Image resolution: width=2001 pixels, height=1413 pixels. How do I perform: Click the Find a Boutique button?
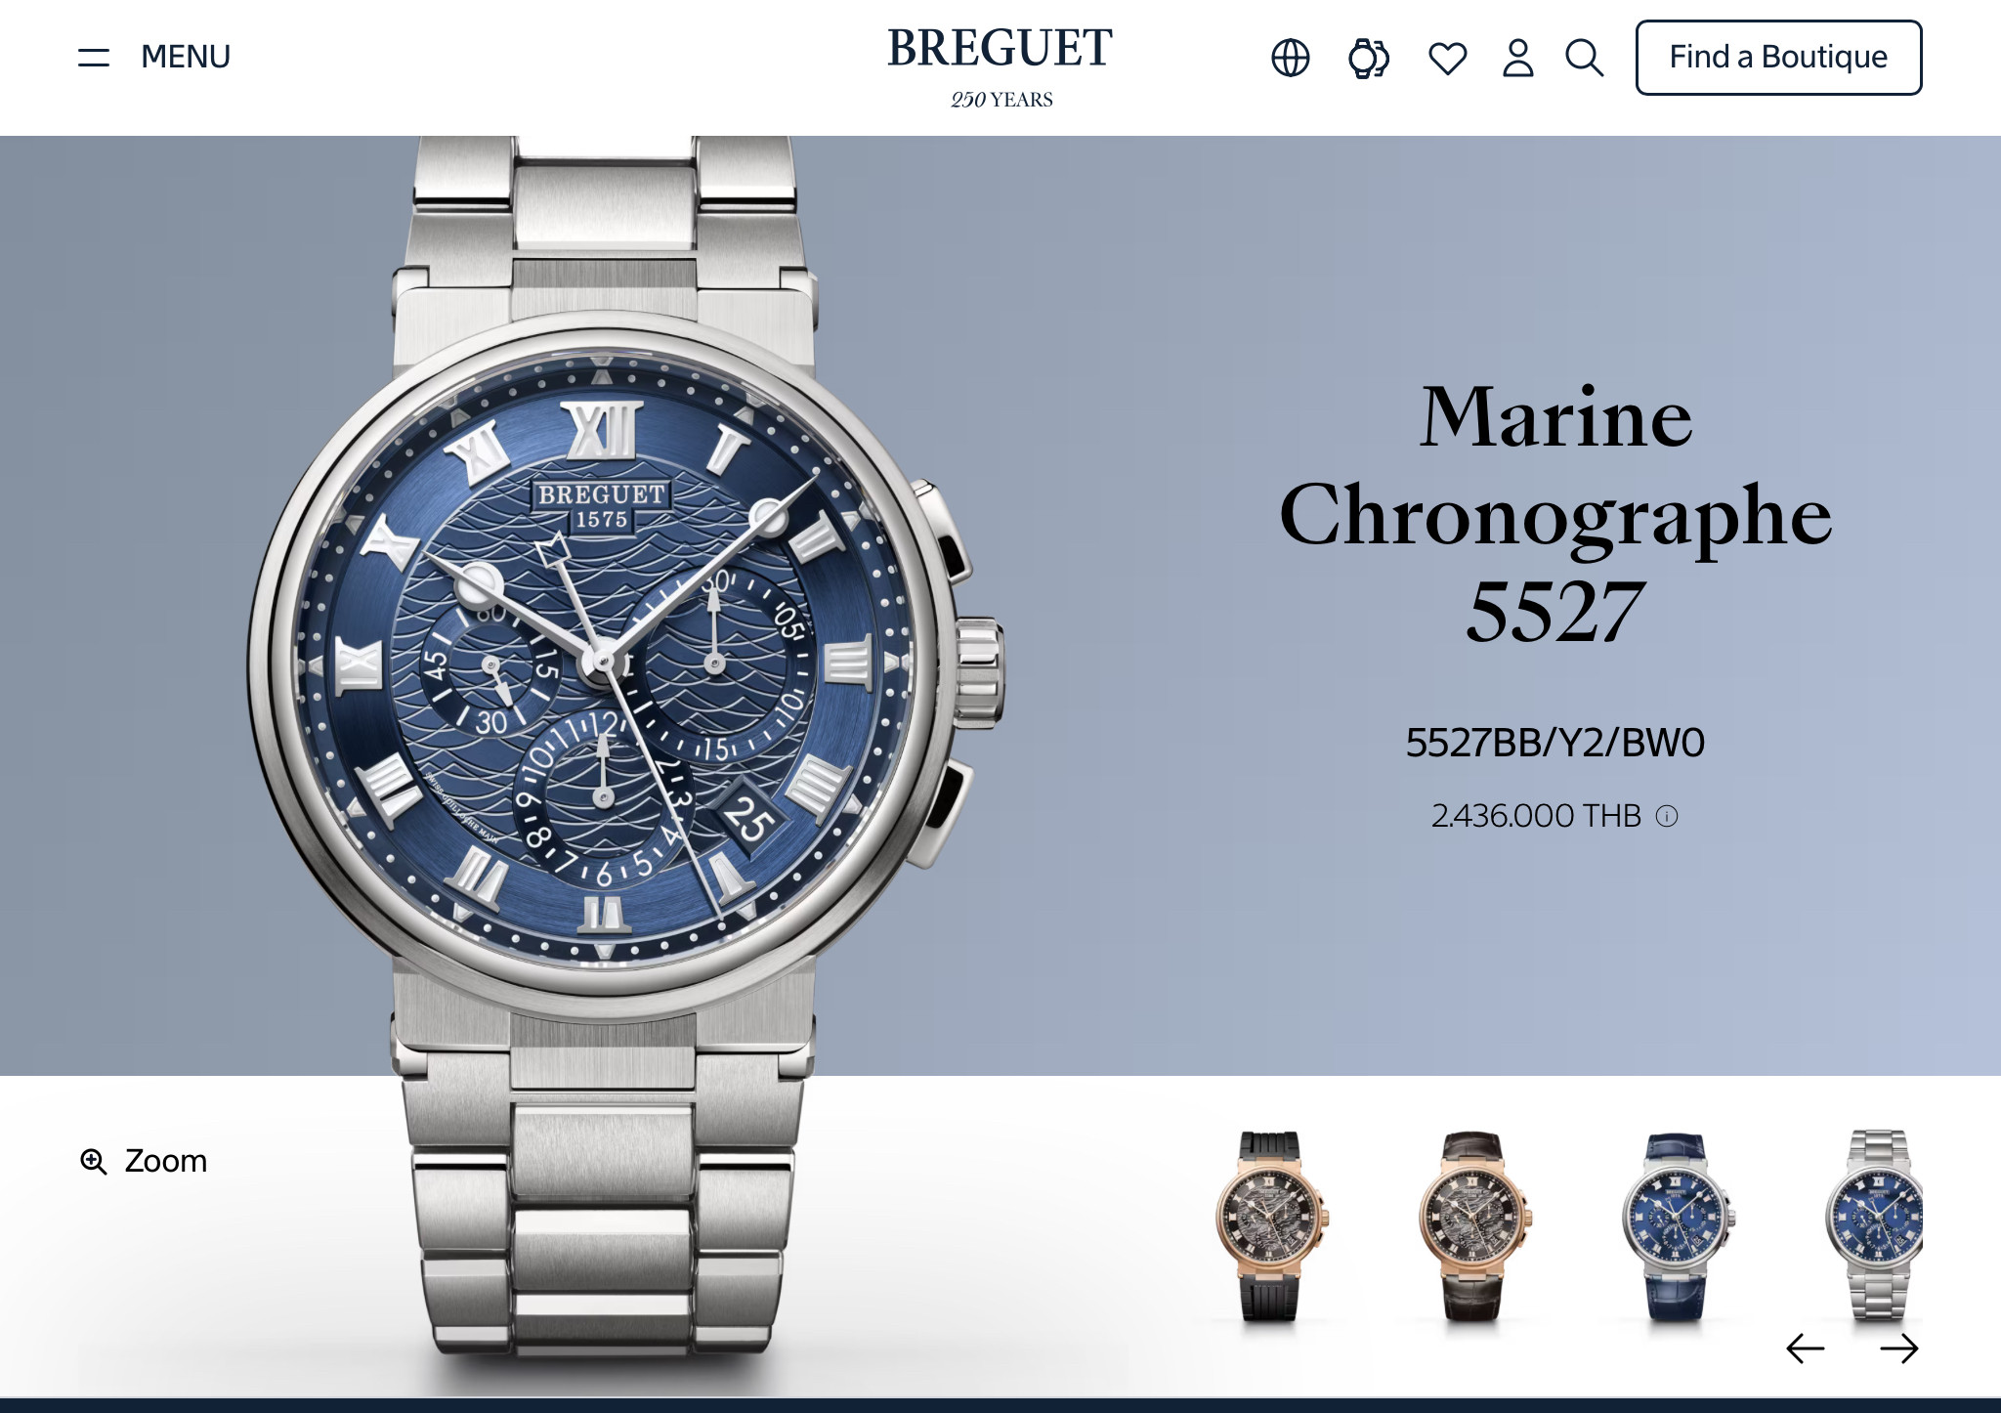point(1778,58)
